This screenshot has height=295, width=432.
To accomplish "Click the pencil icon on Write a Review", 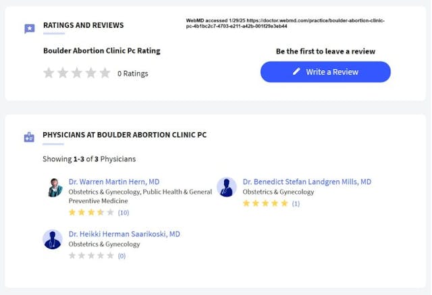I will pyautogui.click(x=296, y=72).
